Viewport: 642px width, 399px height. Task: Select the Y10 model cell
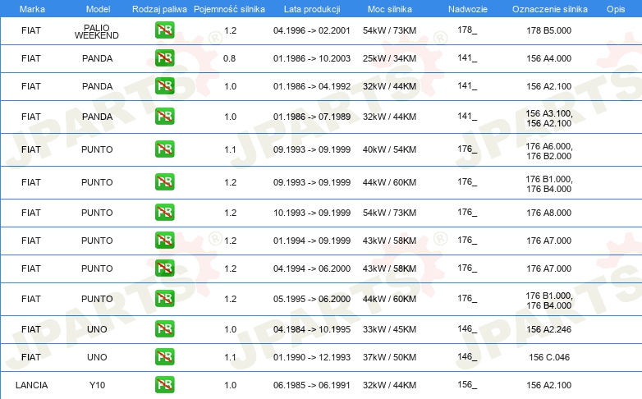97,385
